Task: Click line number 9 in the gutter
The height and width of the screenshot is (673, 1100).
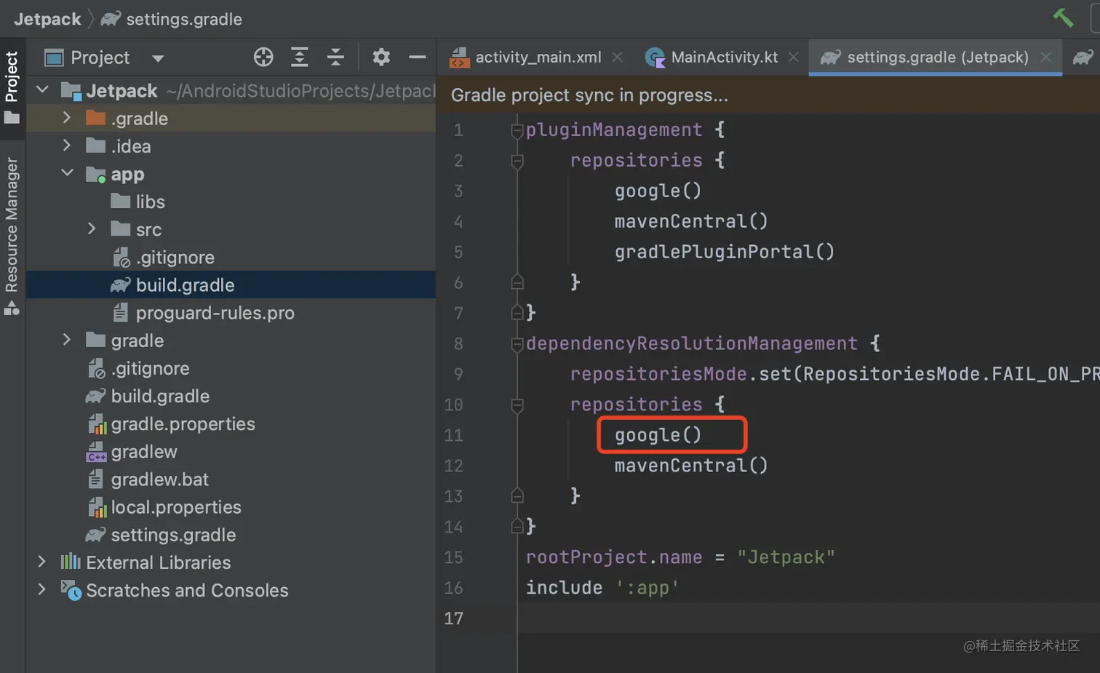Action: 458,374
